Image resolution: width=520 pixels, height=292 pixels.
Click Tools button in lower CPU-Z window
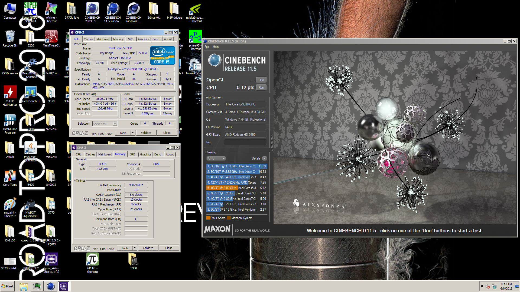pyautogui.click(x=125, y=248)
